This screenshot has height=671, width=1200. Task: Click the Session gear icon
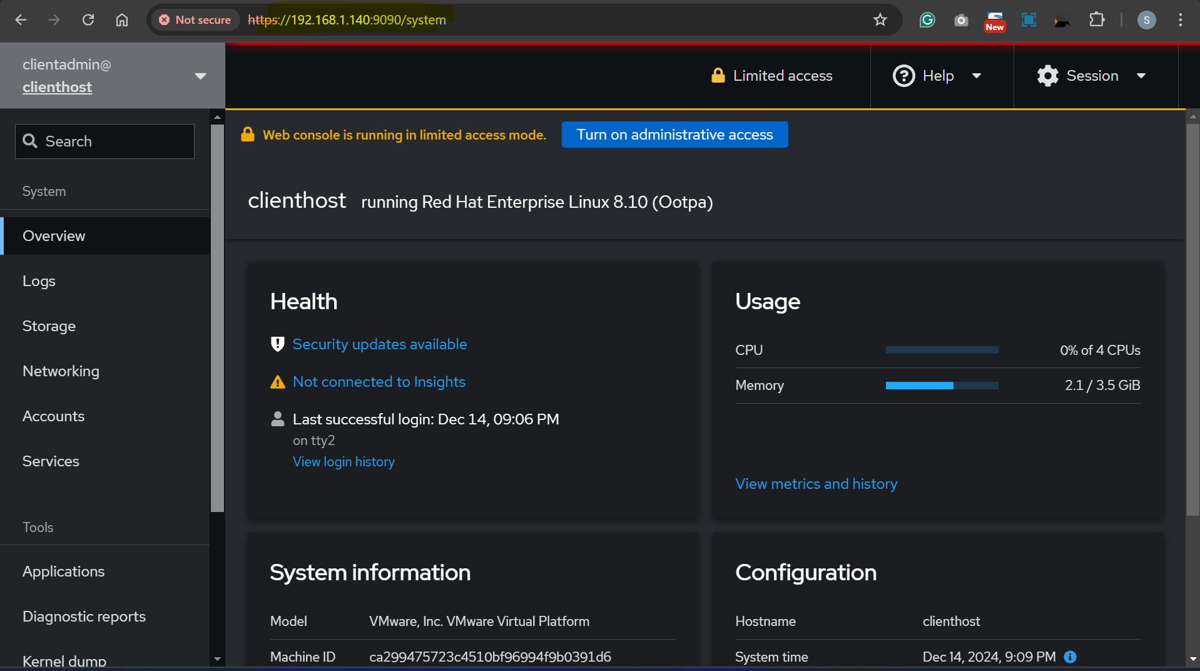1047,76
